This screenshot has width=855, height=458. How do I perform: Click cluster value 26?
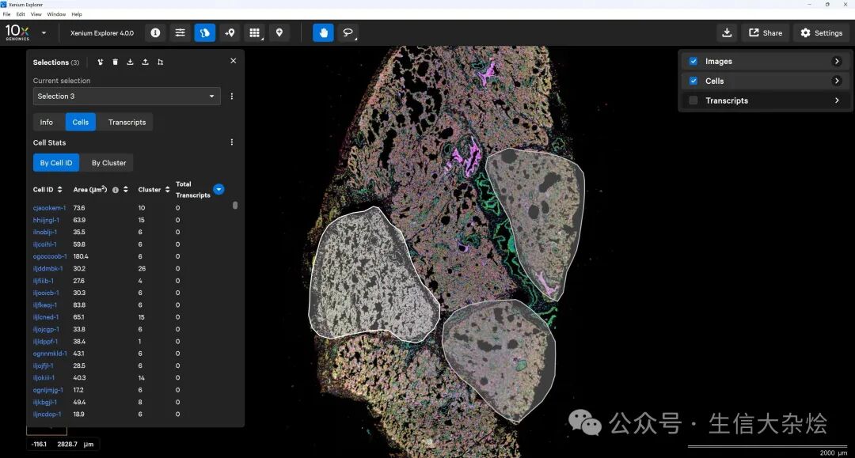point(142,268)
